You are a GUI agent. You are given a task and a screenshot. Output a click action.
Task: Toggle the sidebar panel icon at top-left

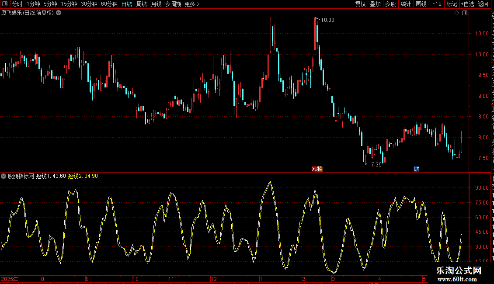(x=5, y=4)
